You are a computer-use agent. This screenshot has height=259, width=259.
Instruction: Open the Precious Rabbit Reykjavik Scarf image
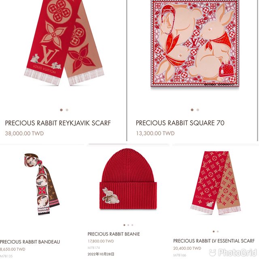tap(64, 42)
